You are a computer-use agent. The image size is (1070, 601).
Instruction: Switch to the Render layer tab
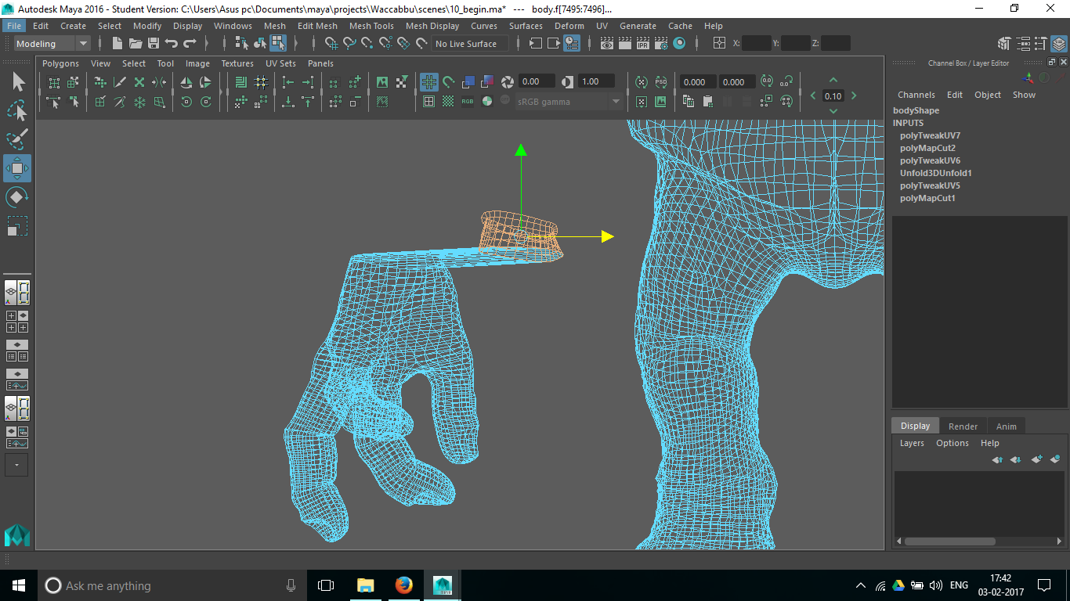point(963,426)
